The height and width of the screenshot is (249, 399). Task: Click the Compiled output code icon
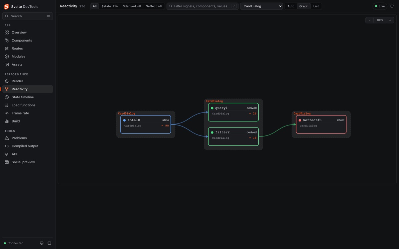[x=7, y=146]
